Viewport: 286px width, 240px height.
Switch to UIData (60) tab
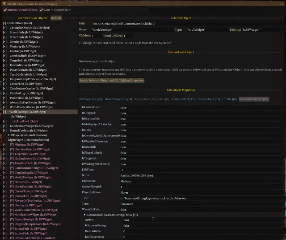230,99
